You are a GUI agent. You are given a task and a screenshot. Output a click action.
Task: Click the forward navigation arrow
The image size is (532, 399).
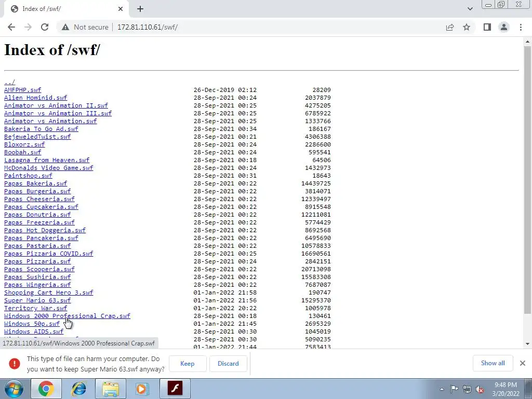[28, 27]
